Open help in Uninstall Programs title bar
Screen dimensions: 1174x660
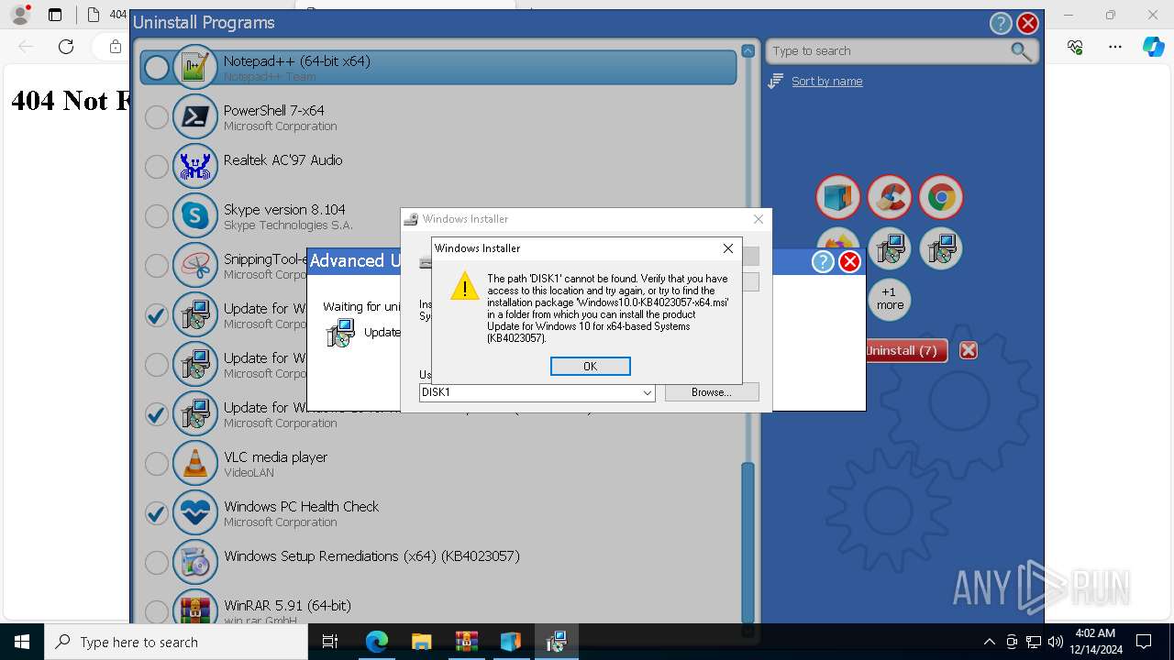(x=1001, y=24)
